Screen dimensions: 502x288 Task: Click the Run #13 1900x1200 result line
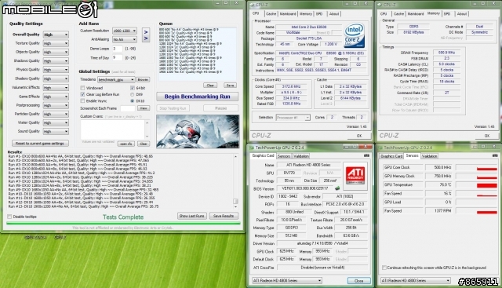click(83, 206)
